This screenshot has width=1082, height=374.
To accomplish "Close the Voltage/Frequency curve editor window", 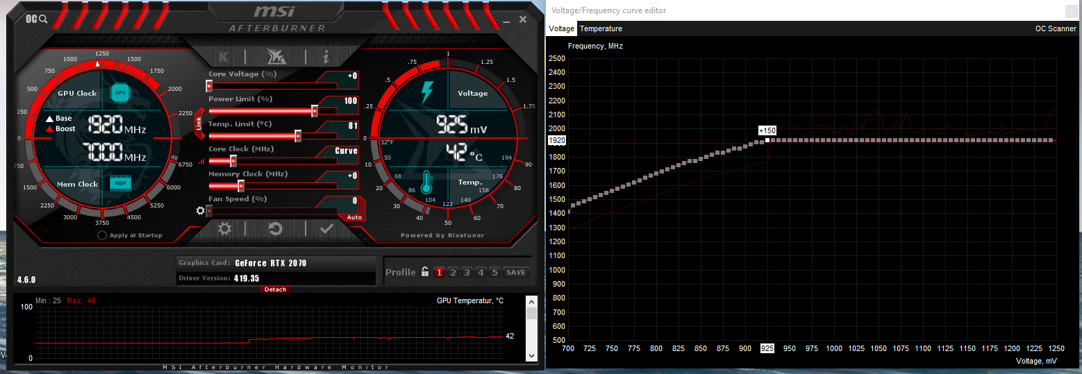I will click(x=1070, y=10).
